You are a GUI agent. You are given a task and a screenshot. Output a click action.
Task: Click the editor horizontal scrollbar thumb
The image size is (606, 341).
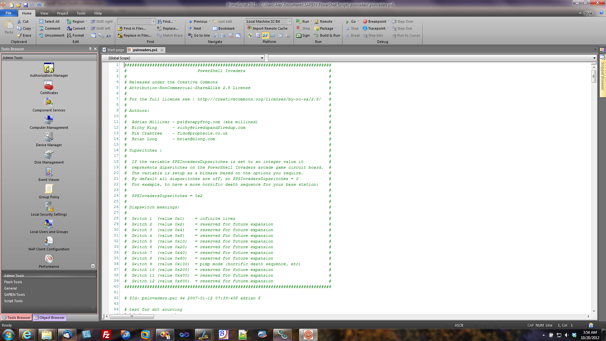click(132, 316)
